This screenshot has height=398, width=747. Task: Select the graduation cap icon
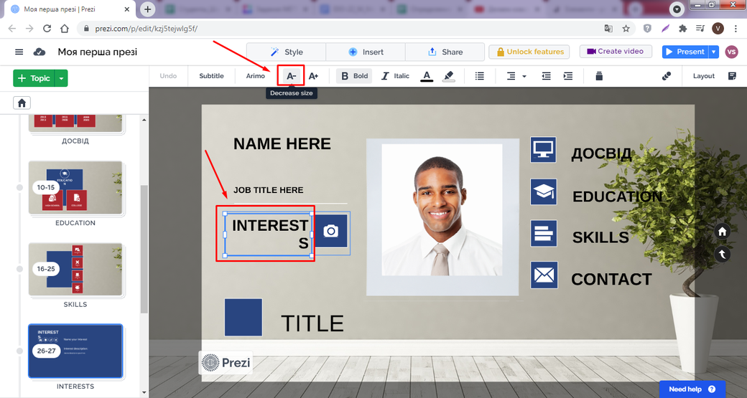544,191
